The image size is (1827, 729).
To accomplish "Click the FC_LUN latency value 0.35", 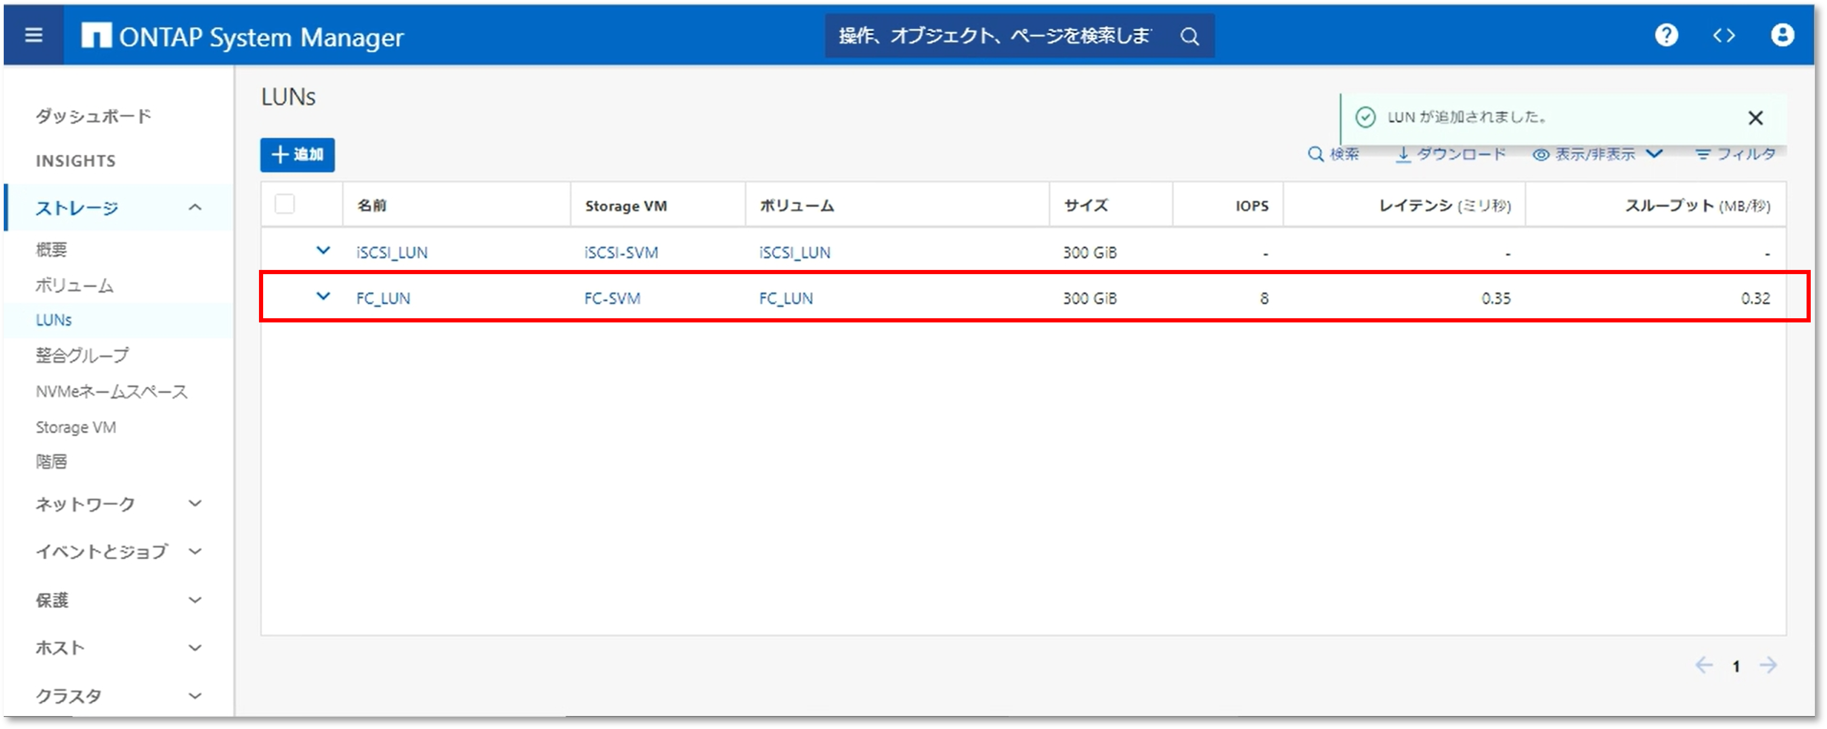I will (1496, 299).
